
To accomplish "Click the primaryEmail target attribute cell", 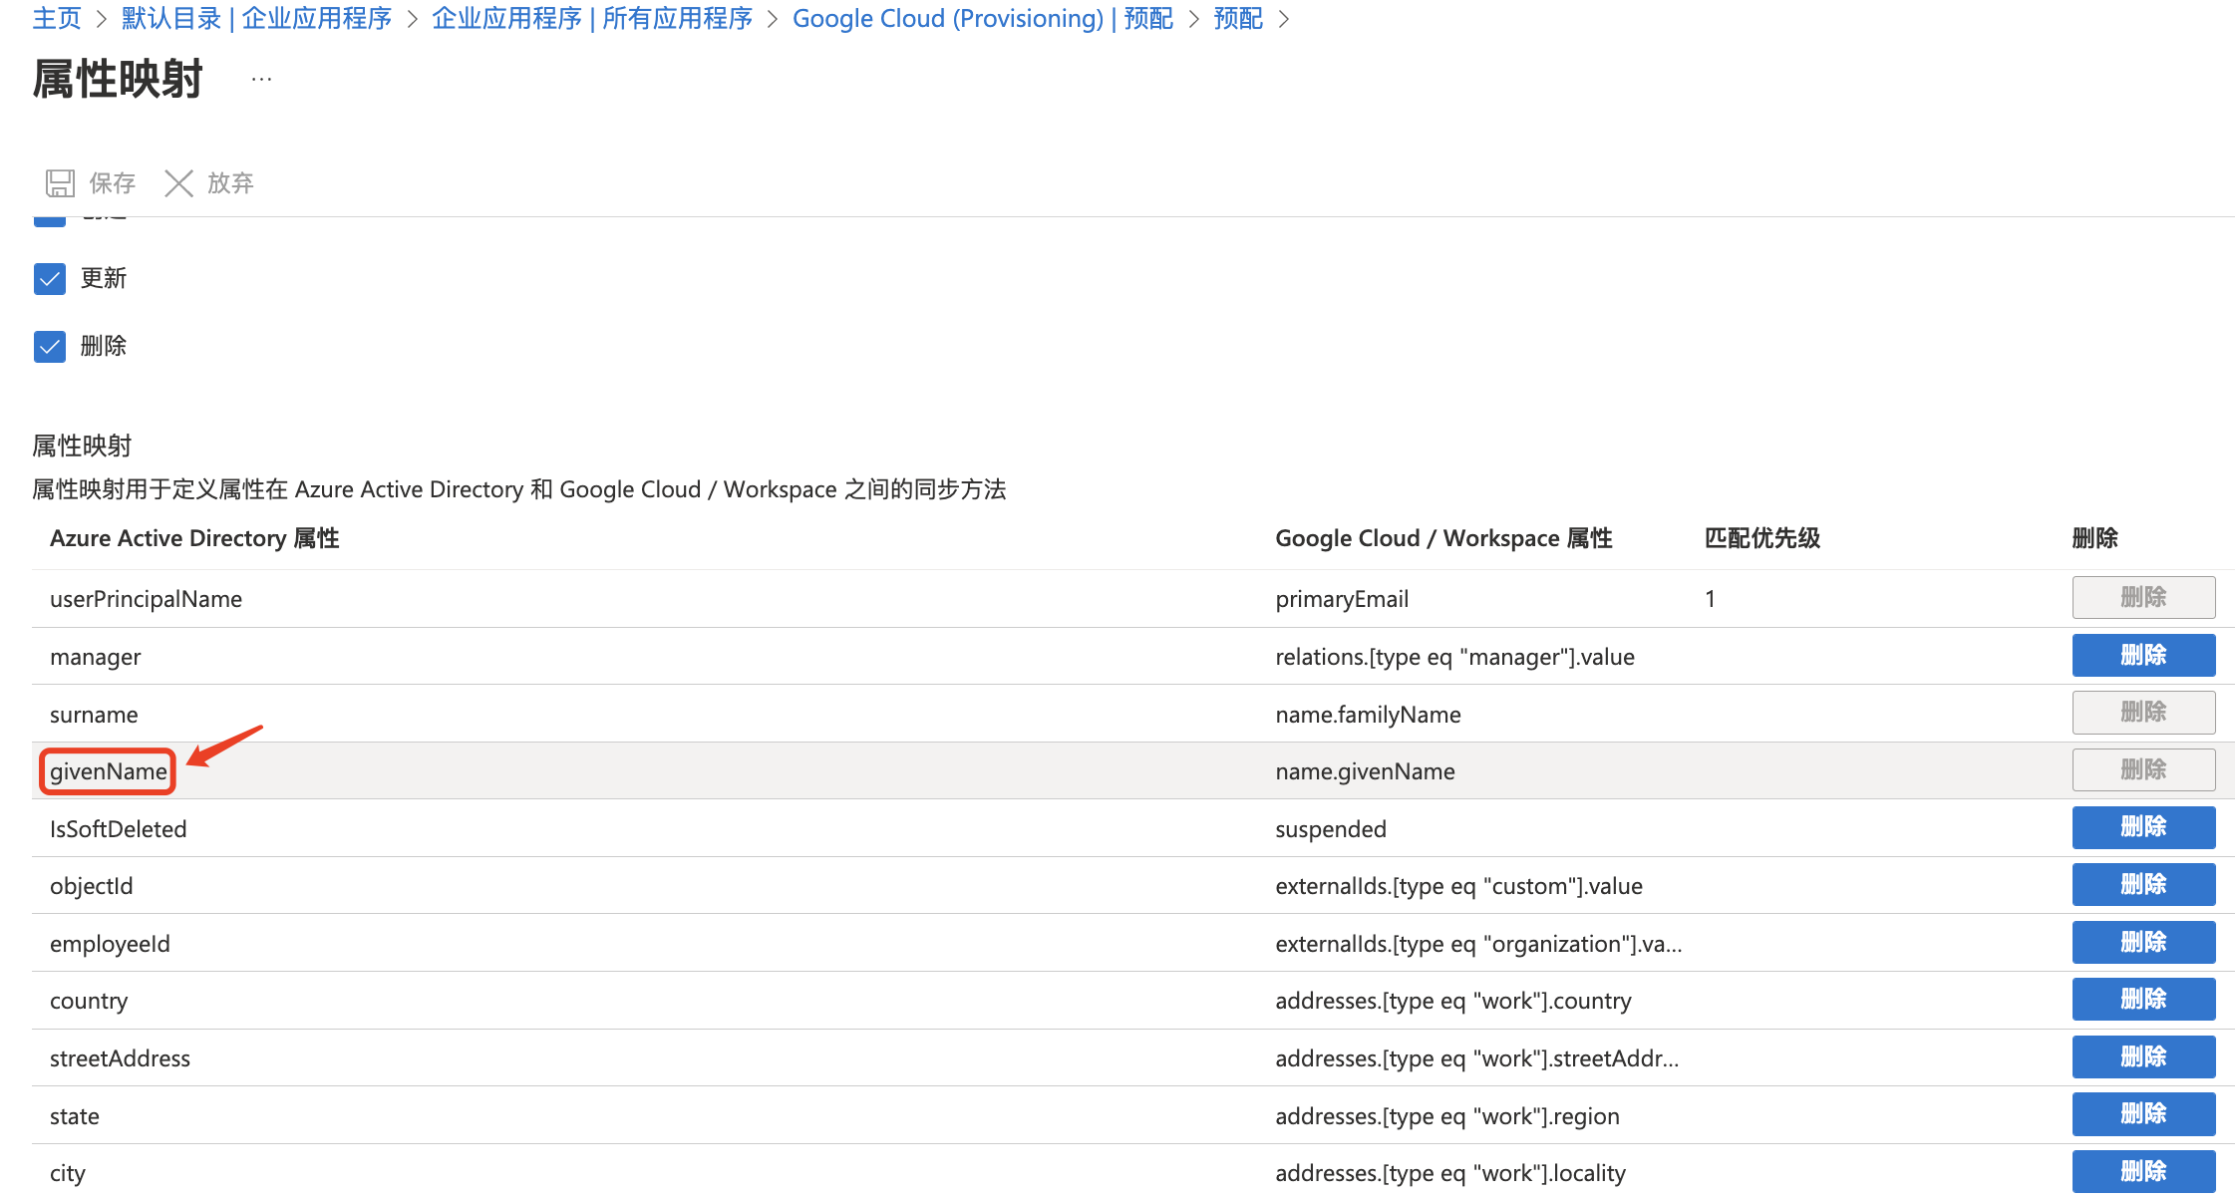I will (1342, 599).
